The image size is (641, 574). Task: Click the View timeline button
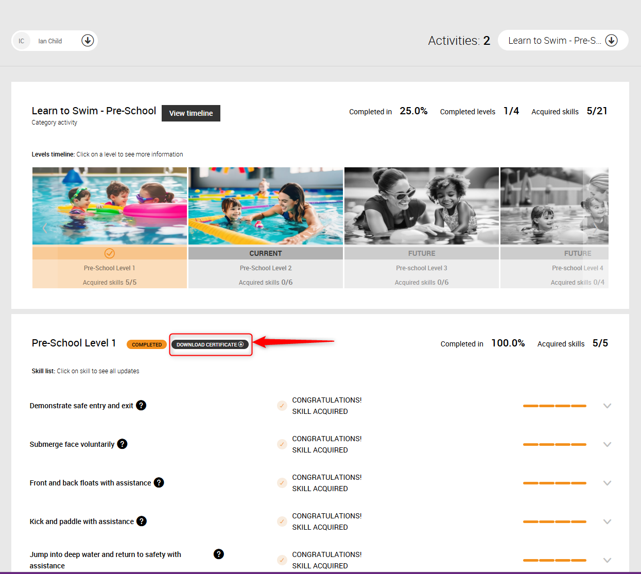click(x=191, y=113)
